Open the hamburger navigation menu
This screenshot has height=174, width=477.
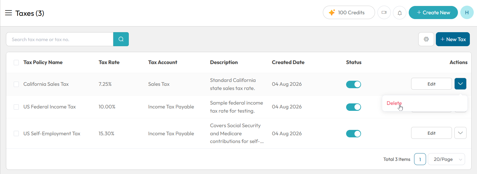point(9,13)
